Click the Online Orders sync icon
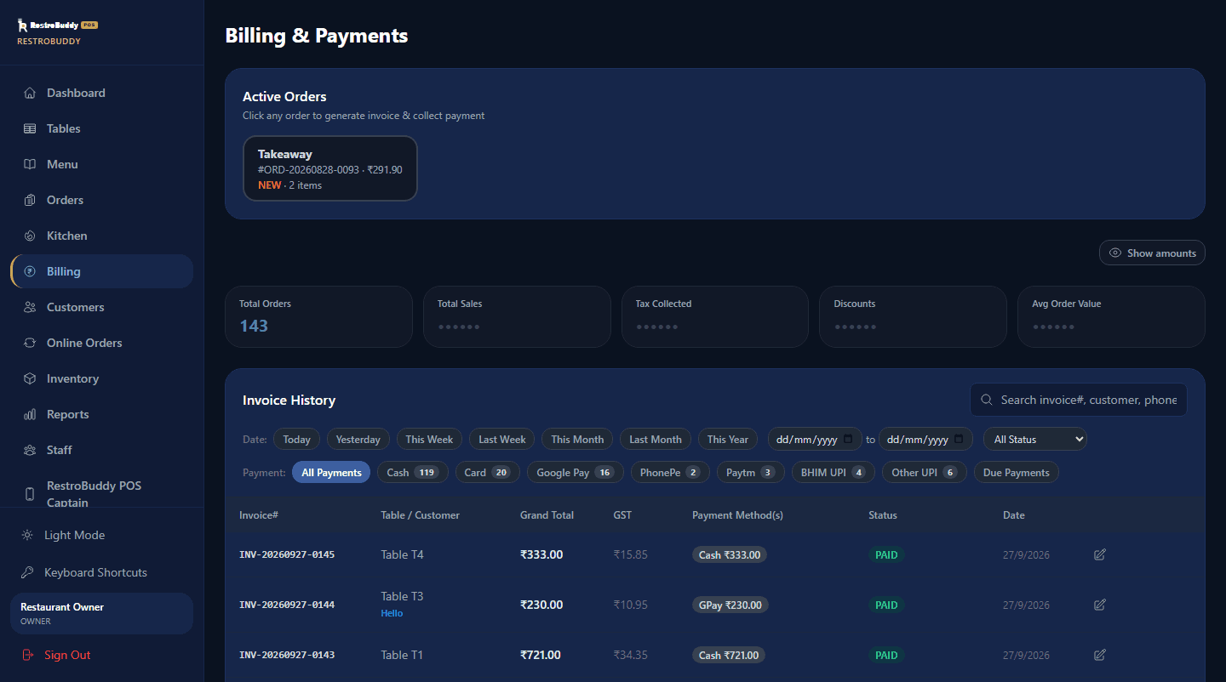 pyautogui.click(x=30, y=343)
